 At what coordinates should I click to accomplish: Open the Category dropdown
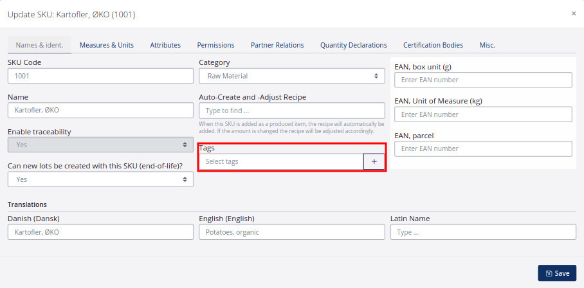pyautogui.click(x=291, y=76)
